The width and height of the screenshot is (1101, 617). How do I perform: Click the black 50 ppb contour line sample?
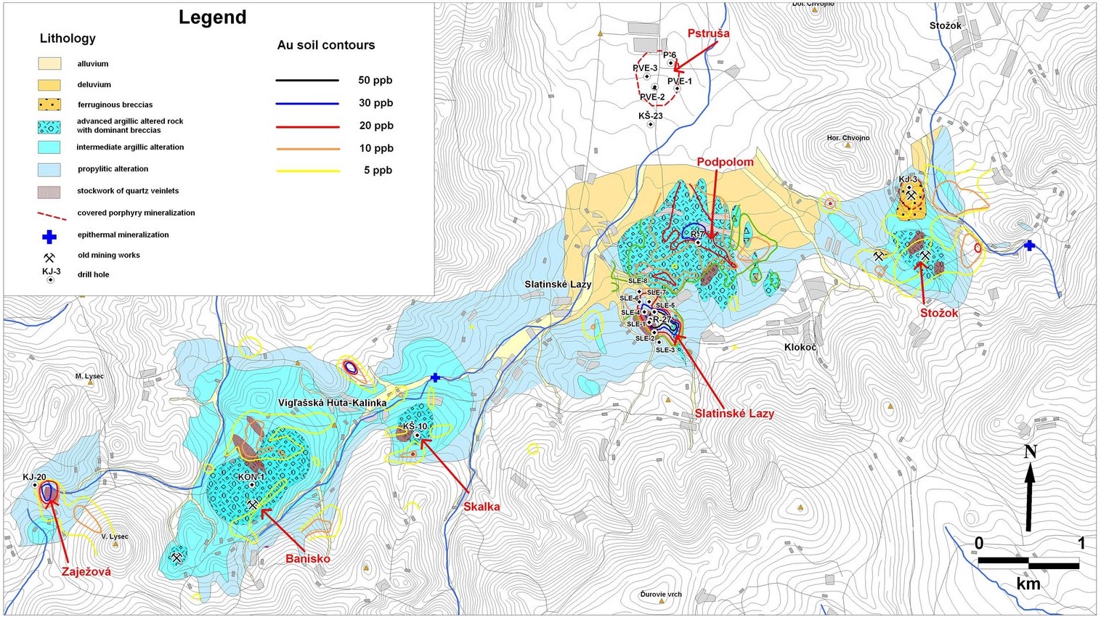tap(307, 81)
